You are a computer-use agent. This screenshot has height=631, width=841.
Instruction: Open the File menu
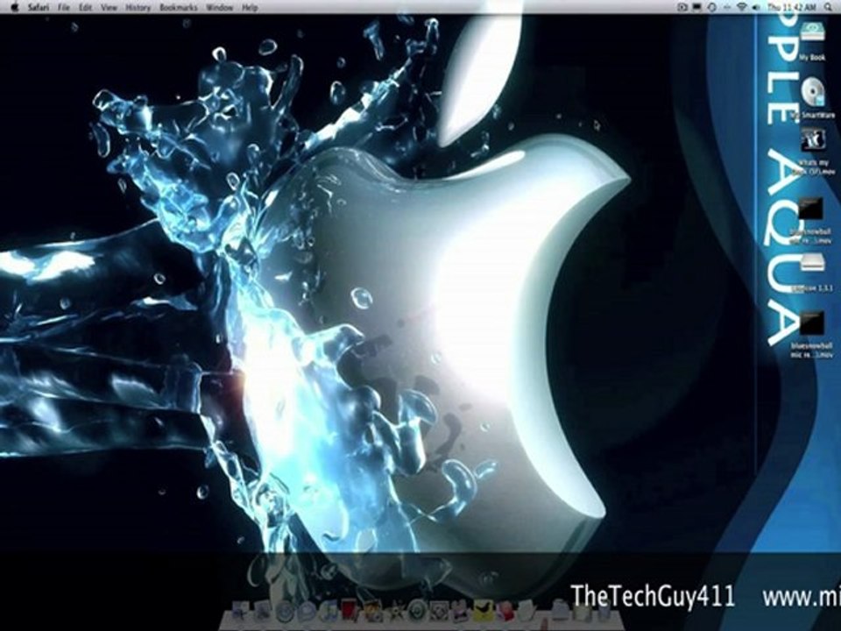64,8
